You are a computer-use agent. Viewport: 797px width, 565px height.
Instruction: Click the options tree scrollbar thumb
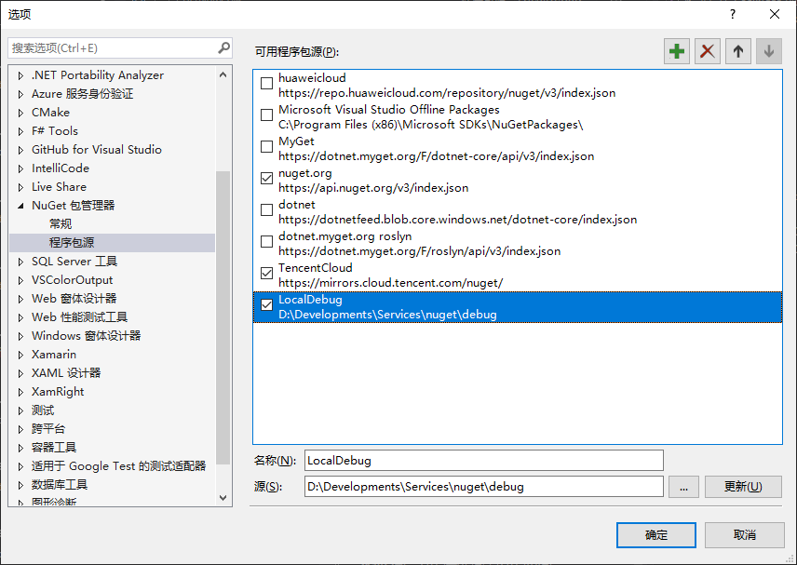point(223,317)
